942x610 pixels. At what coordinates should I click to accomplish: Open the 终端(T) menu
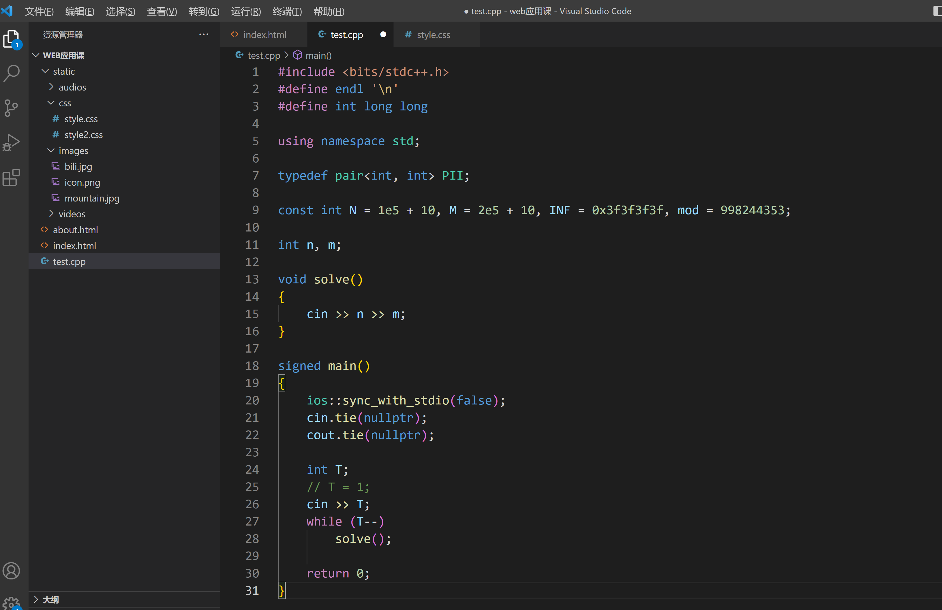pos(287,11)
